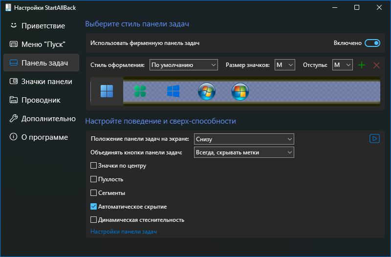Pick the Windows 10 logo start icon
The image size is (391, 257).
tap(173, 91)
